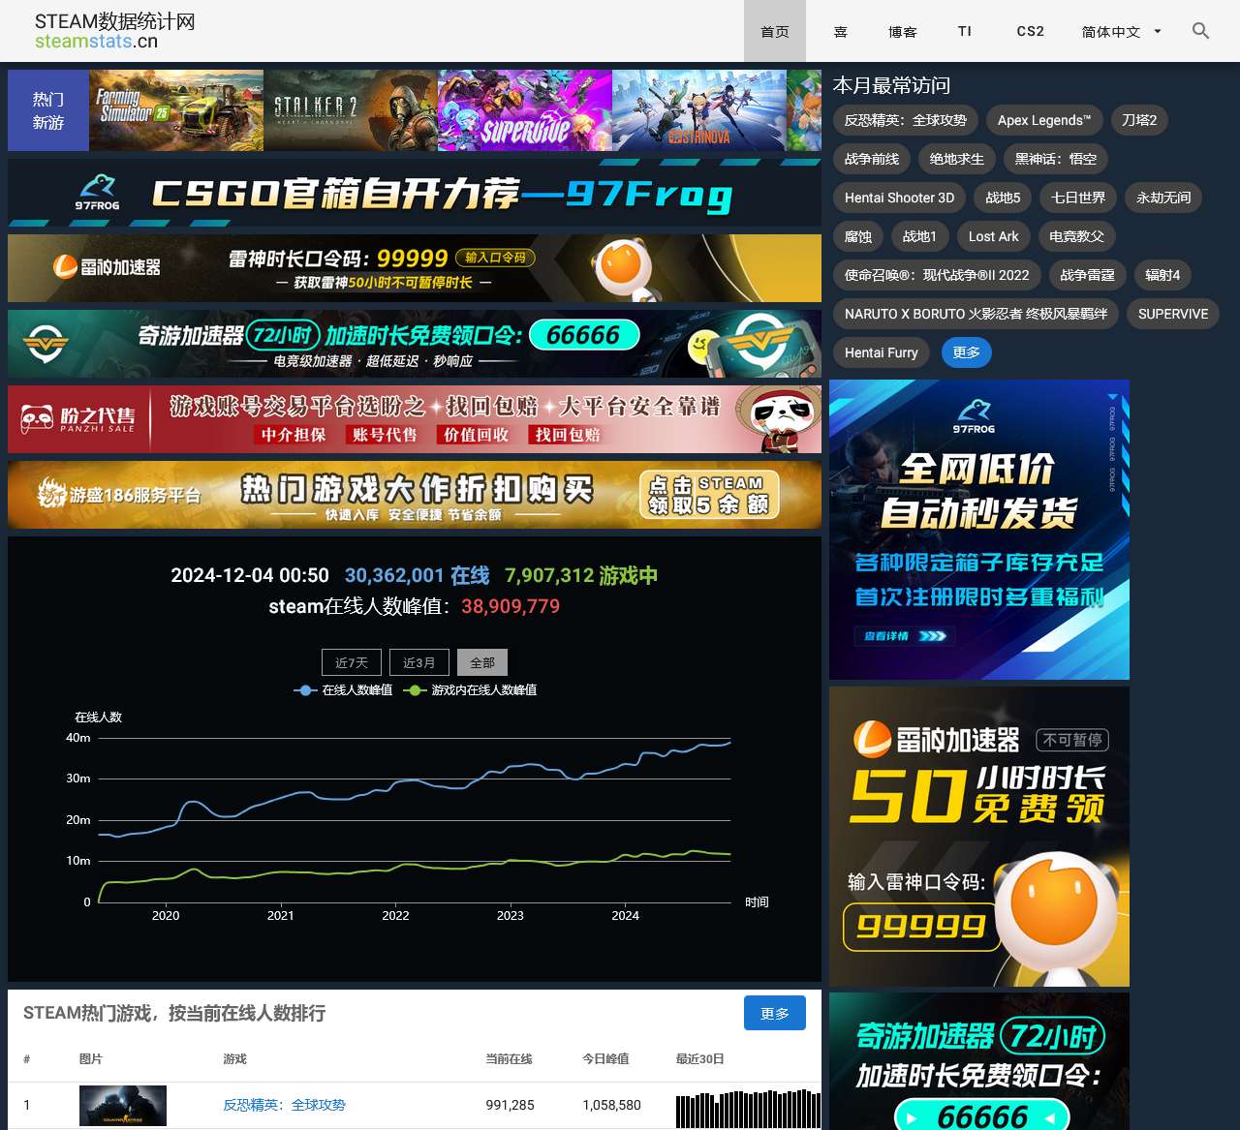Open 反恐精英：全球攻势 link in ranking table

coord(285,1105)
